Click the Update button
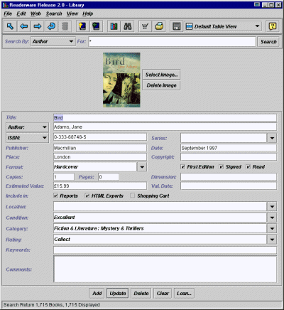Image resolution: width=284 pixels, height=310 pixels. click(x=118, y=294)
